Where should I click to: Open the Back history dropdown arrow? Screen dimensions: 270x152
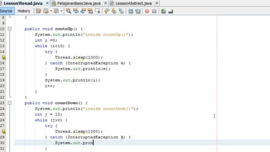[x=51, y=11]
